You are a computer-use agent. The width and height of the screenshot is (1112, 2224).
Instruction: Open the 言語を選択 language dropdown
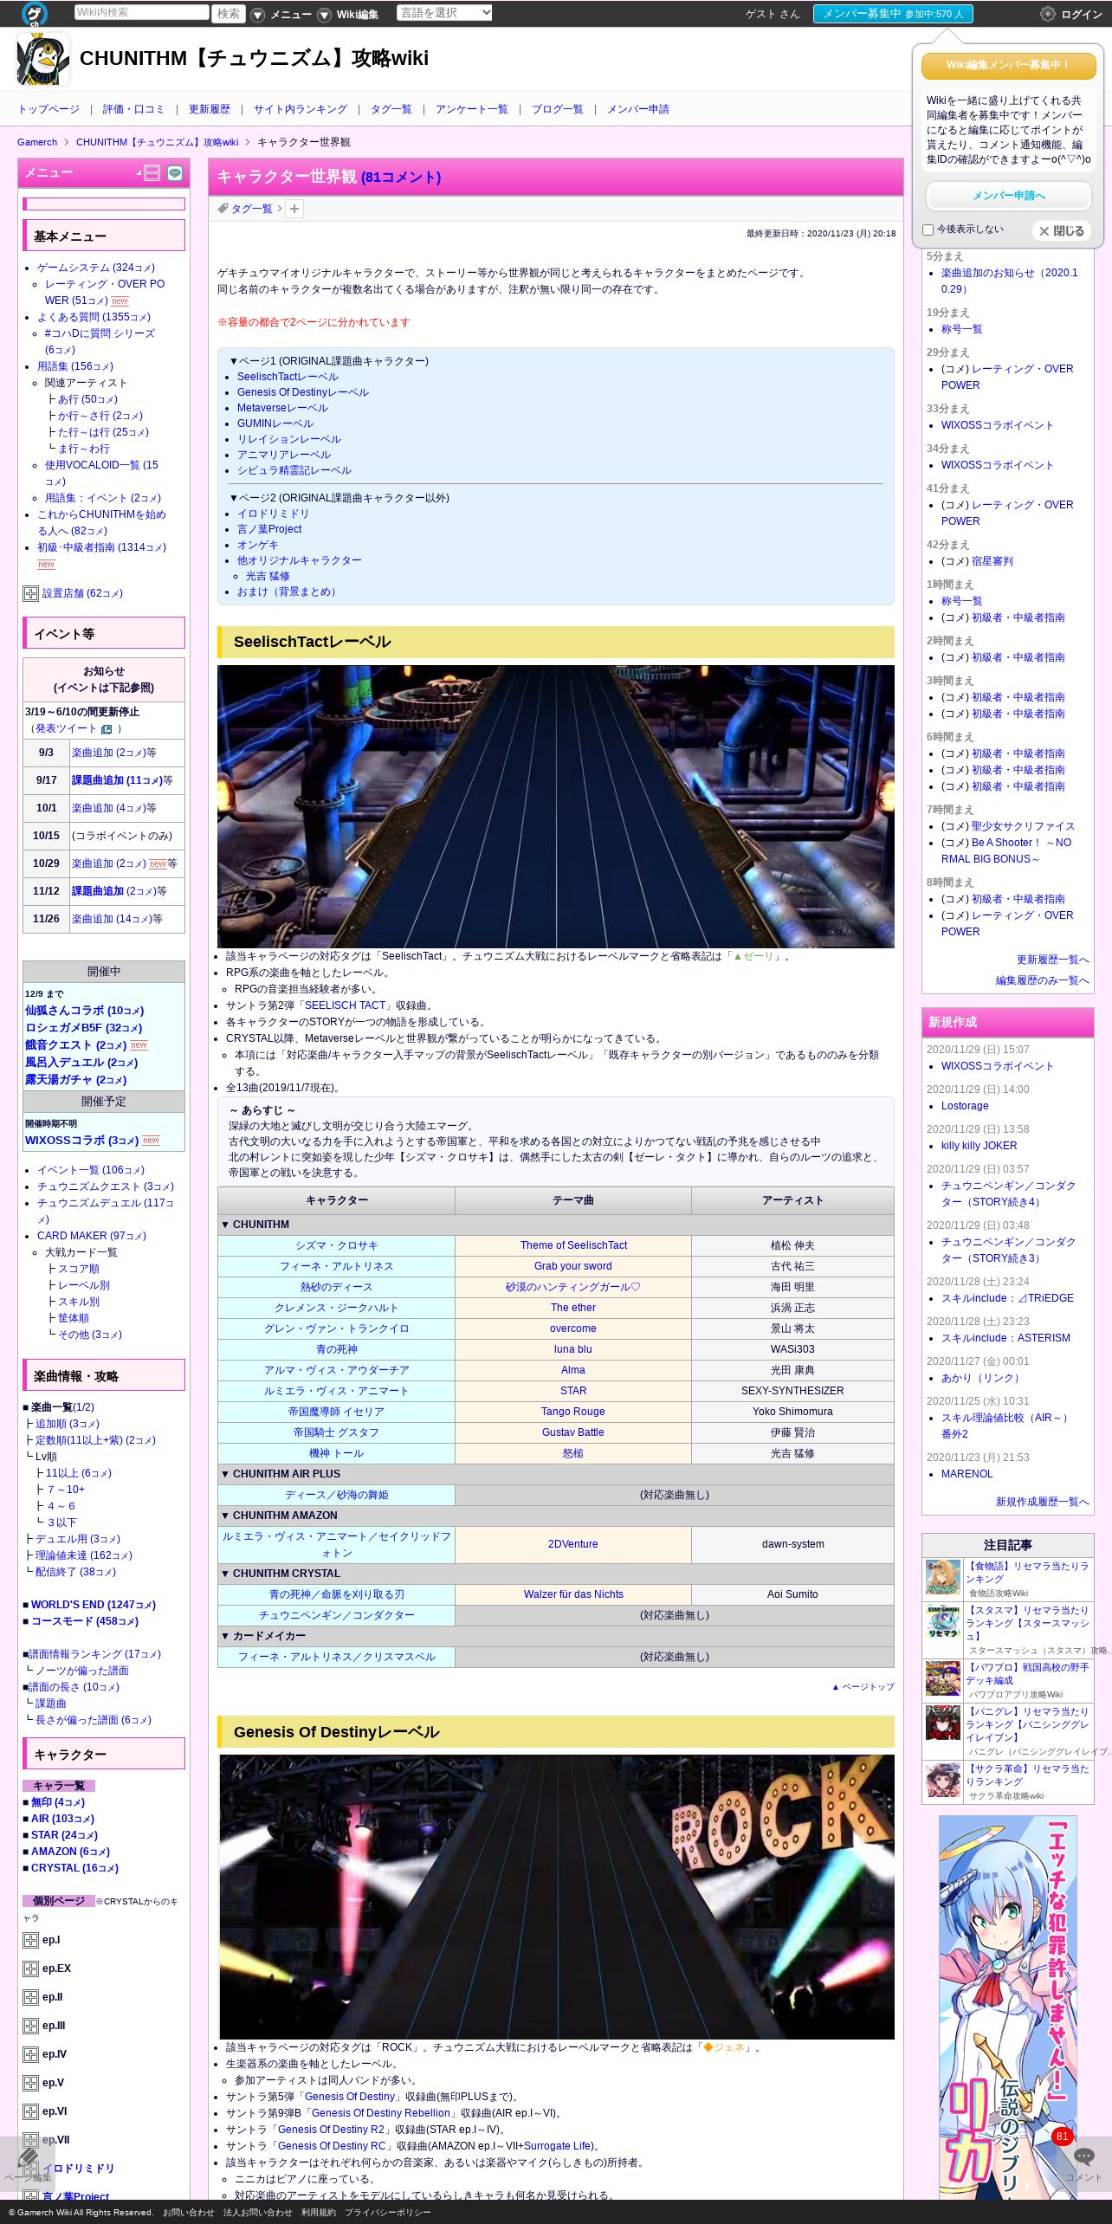(444, 13)
